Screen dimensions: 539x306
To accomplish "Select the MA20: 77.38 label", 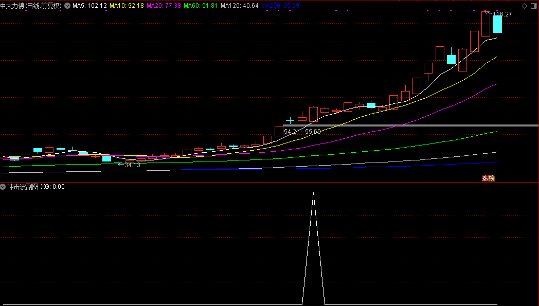I will coord(164,6).
